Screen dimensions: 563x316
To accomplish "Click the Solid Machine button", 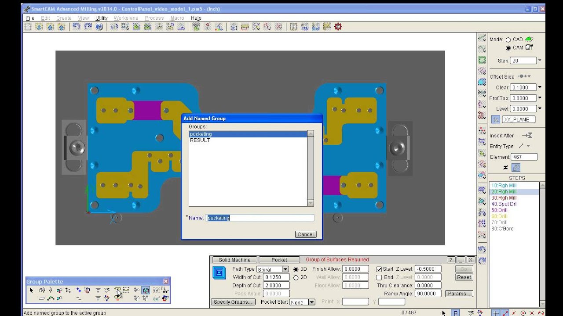I will tap(234, 260).
